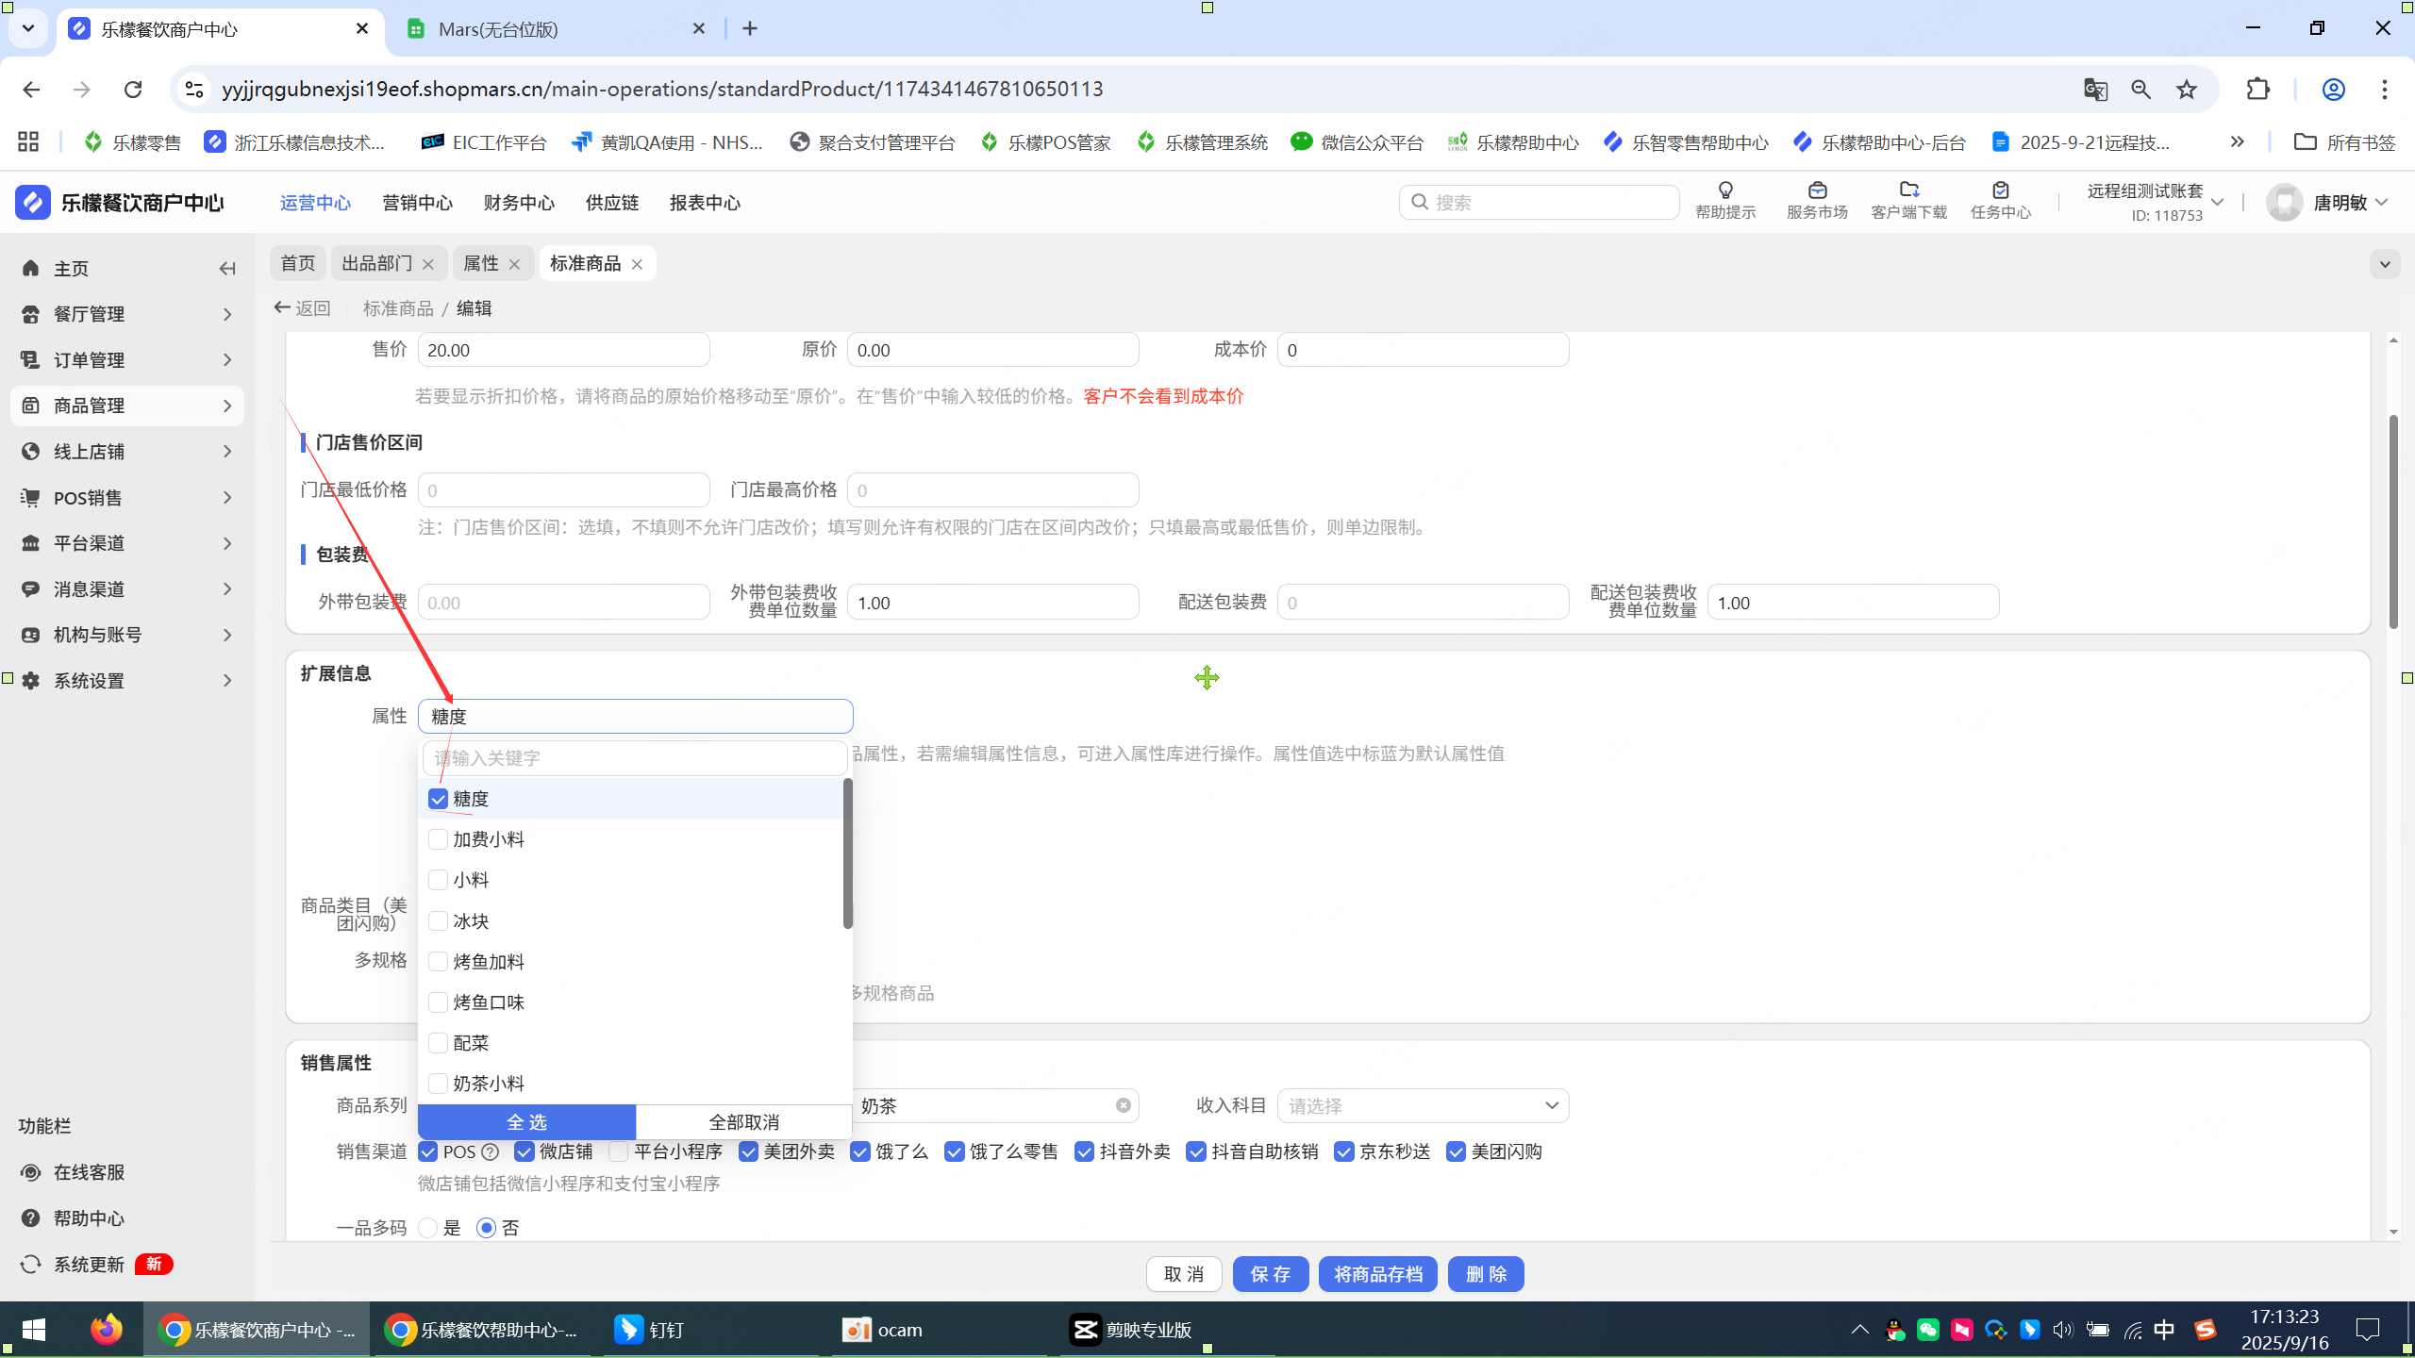Click the bookmark star icon
2415x1358 pixels.
click(x=2187, y=89)
